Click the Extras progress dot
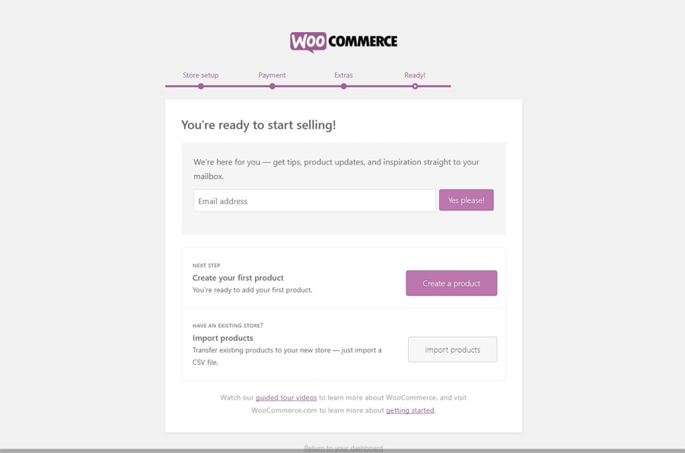This screenshot has height=453, width=685. pyautogui.click(x=344, y=87)
